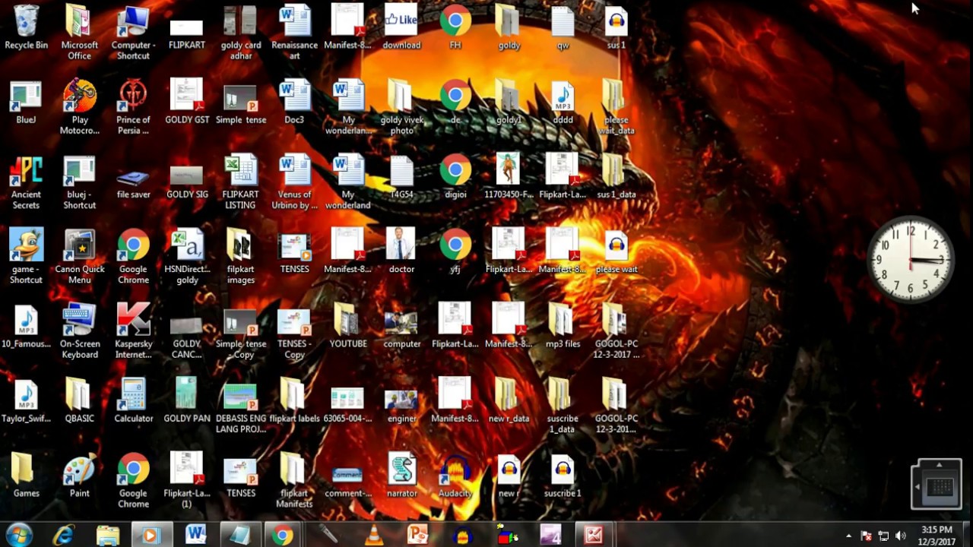Click the volume speaker tray icon
Image resolution: width=973 pixels, height=547 pixels.
901,536
